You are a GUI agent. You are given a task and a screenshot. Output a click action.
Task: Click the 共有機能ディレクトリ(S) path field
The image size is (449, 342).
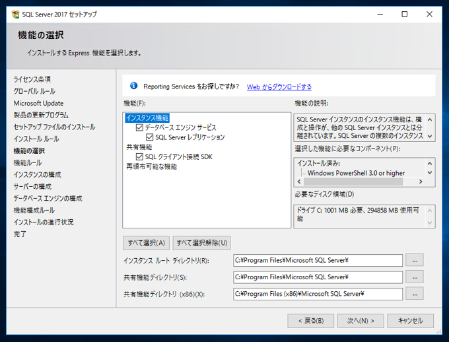click(x=318, y=277)
